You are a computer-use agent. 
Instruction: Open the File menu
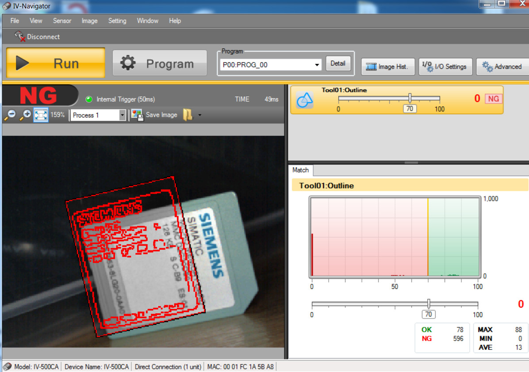(x=15, y=21)
